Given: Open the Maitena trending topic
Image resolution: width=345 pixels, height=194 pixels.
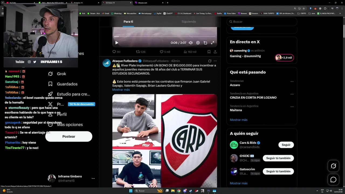Looking at the screenshot, I should [x=236, y=110].
